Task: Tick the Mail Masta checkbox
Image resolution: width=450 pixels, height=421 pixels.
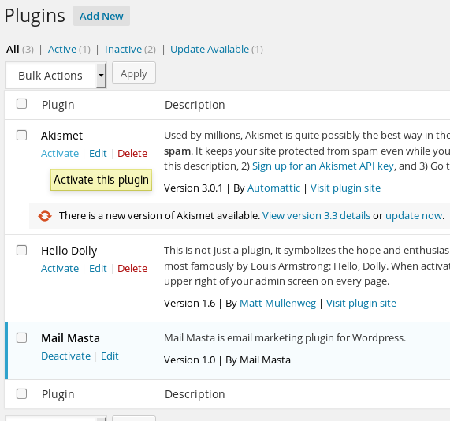Action: [21, 338]
